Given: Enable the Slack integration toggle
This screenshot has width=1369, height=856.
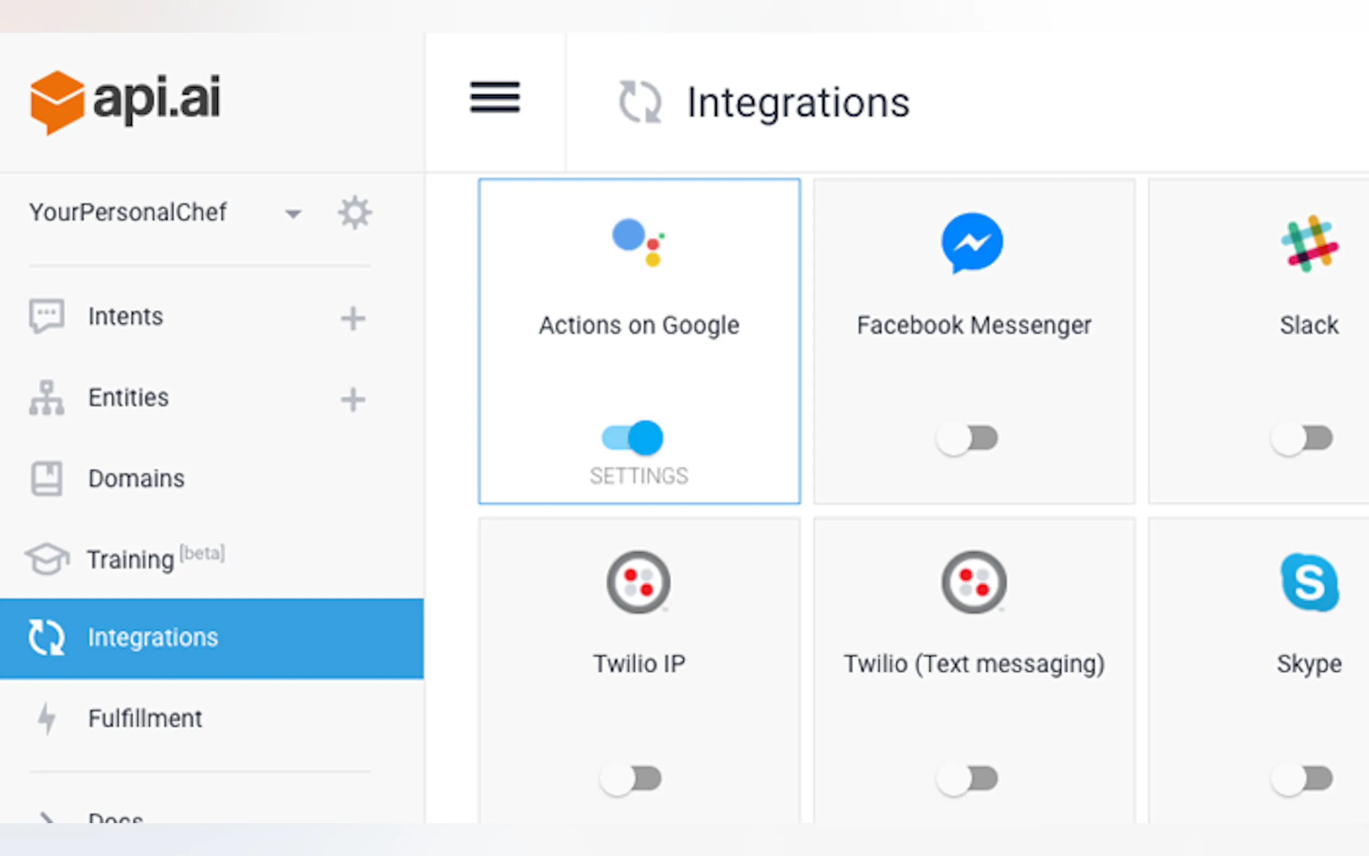Looking at the screenshot, I should (x=1302, y=438).
